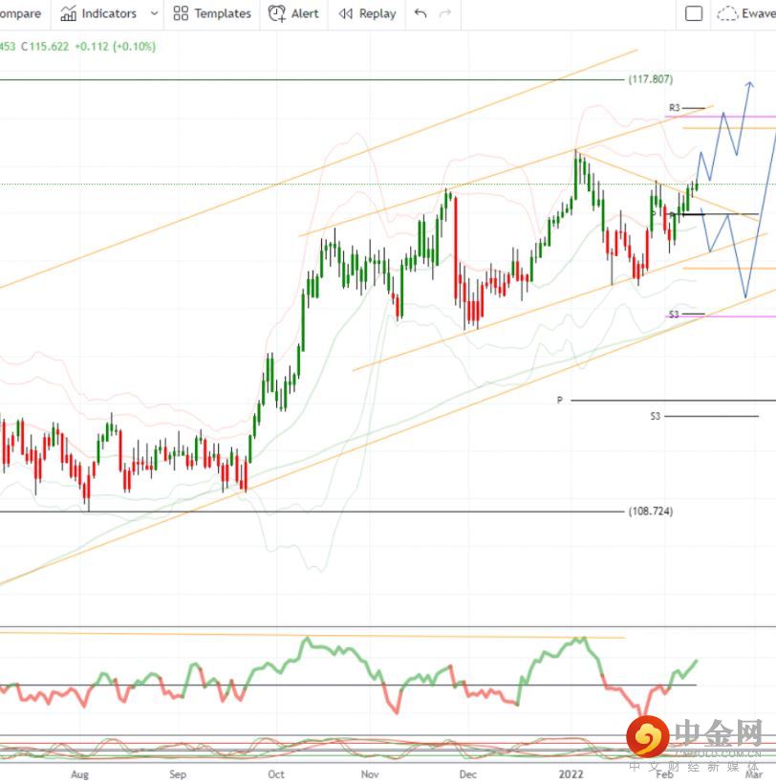Viewport: 776px width, 784px height.
Task: Click the 2022 label on time axis
Action: [571, 774]
